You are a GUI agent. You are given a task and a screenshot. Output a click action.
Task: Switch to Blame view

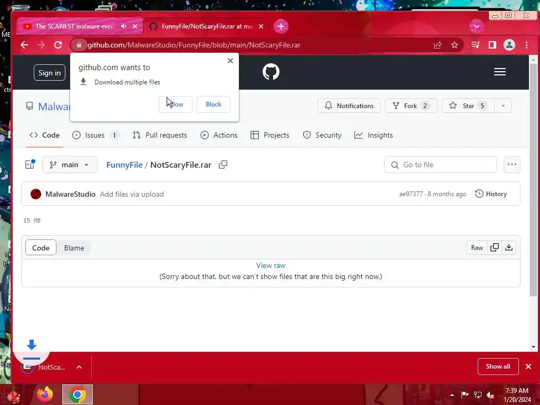click(x=74, y=248)
